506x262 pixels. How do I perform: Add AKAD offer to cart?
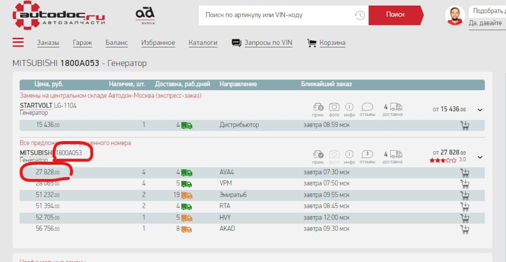pos(464,229)
